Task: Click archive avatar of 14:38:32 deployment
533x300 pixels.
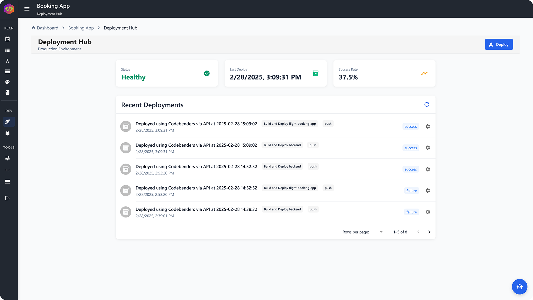Action: pos(126,212)
